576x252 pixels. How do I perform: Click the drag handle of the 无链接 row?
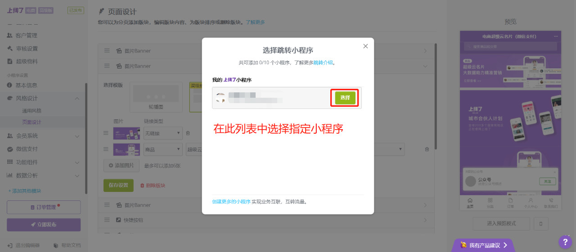106,133
